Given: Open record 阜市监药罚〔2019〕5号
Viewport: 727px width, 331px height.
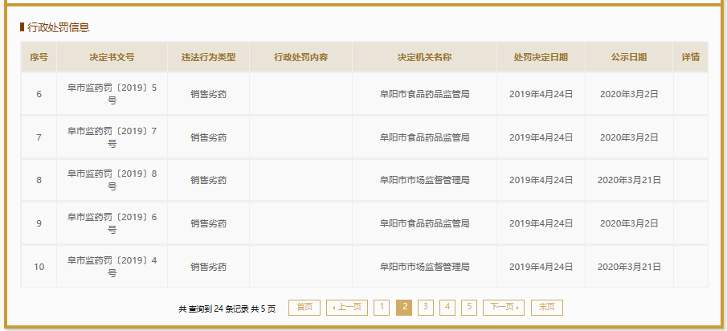Looking at the screenshot, I should tap(112, 94).
